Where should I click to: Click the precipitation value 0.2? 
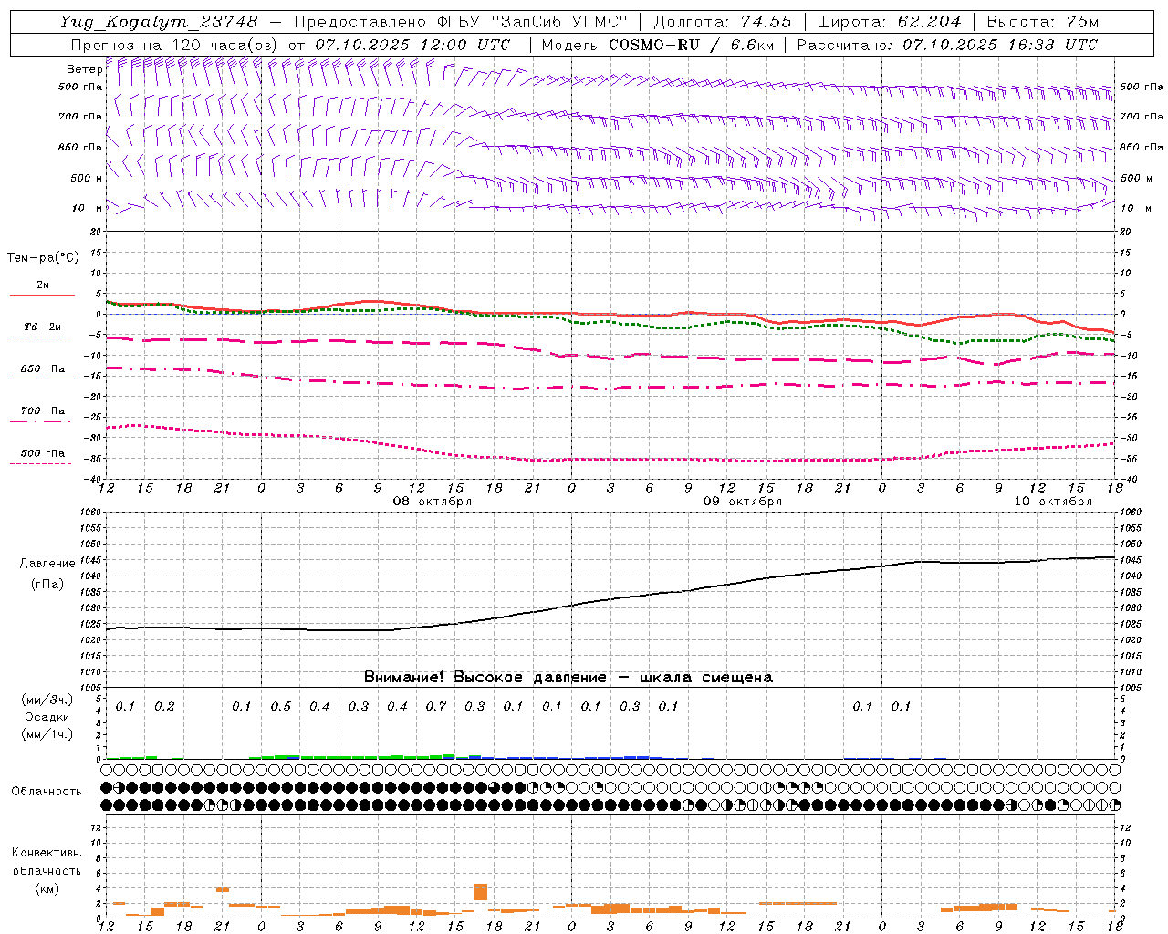(164, 707)
